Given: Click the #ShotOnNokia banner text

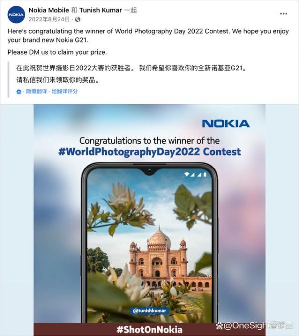Looking at the screenshot, I should coord(149,329).
